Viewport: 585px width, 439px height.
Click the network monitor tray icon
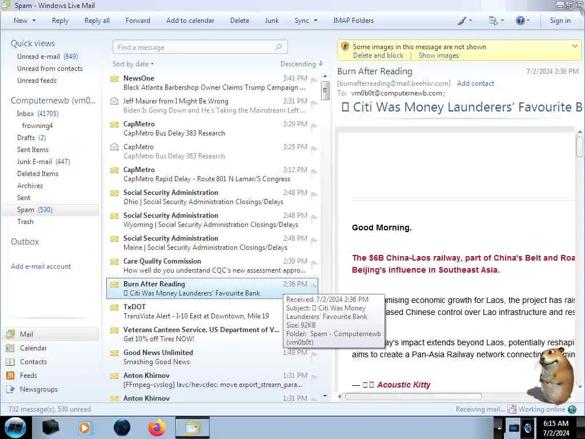[514, 428]
